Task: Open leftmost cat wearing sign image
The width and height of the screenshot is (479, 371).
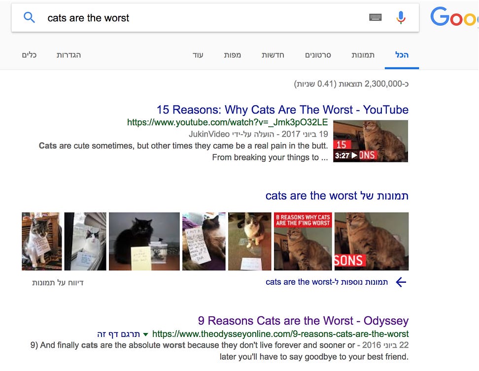Action: click(x=41, y=241)
